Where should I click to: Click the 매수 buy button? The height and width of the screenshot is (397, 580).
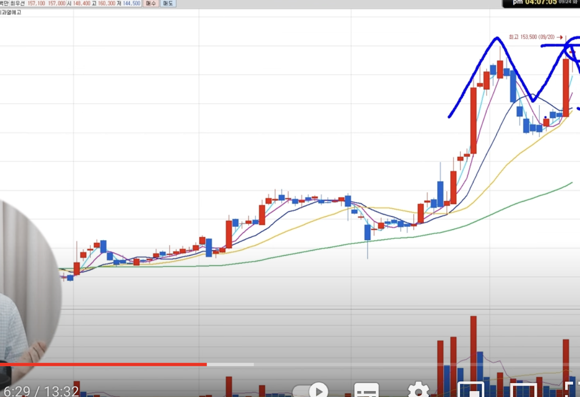[151, 3]
